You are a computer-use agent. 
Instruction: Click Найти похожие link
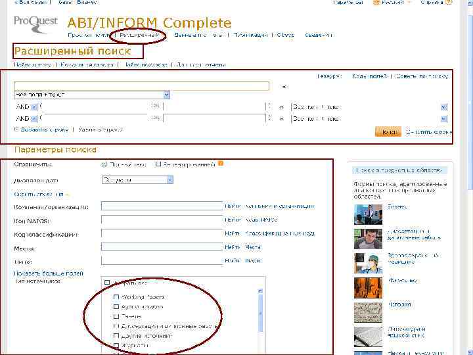pos(145,64)
